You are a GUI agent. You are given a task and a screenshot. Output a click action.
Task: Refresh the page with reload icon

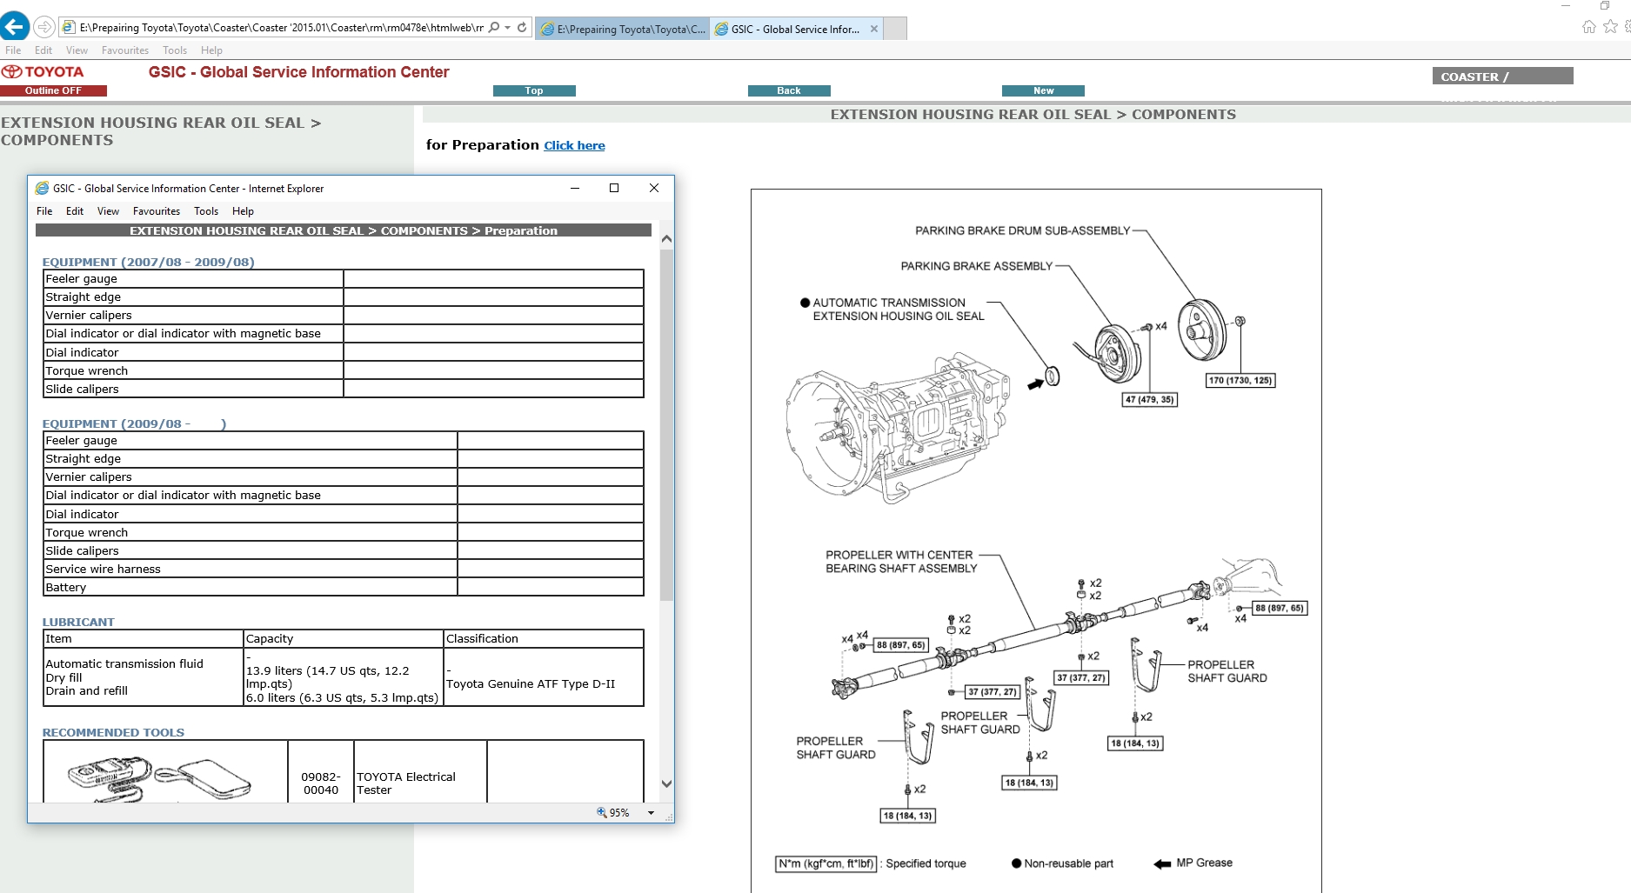coord(522,28)
